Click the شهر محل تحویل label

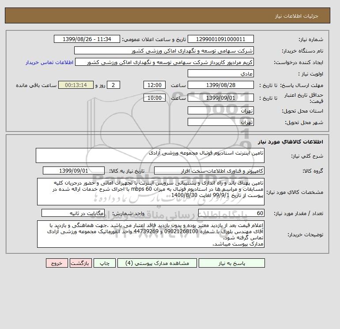(304, 122)
